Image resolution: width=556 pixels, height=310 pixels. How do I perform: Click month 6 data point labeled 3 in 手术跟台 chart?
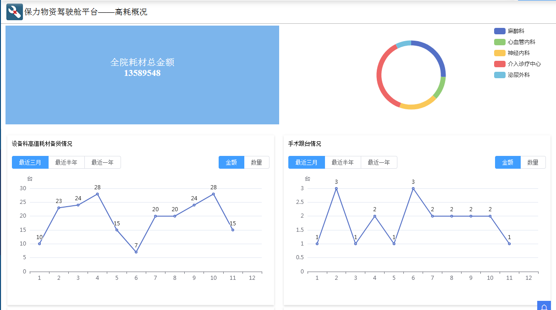coord(413,188)
